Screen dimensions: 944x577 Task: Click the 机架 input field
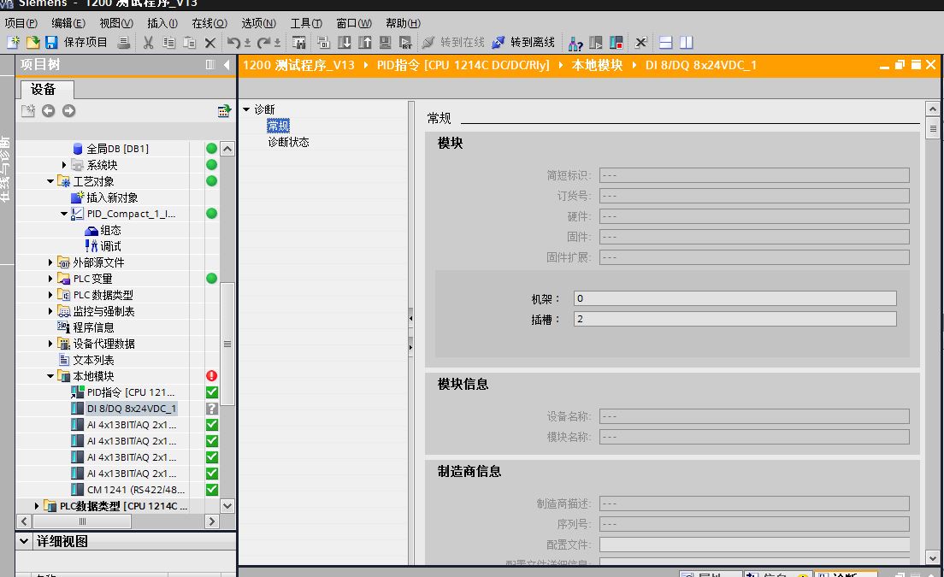[x=735, y=298]
